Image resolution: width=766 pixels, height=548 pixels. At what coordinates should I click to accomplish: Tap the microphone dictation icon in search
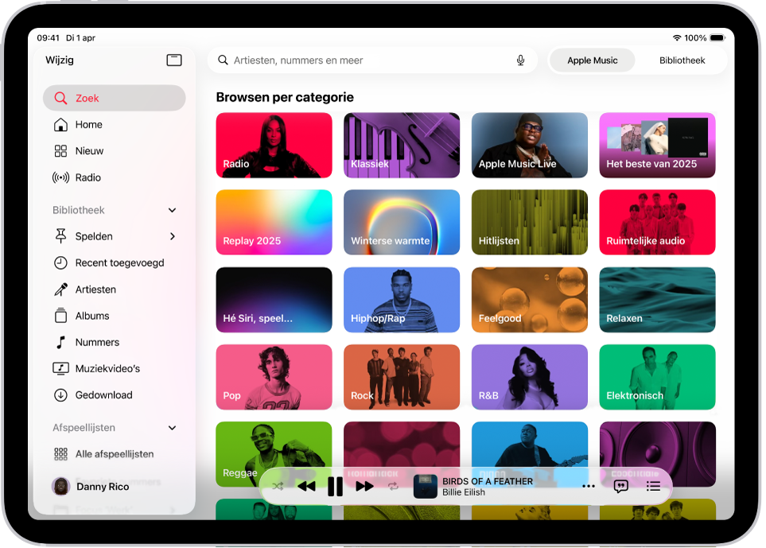(521, 60)
